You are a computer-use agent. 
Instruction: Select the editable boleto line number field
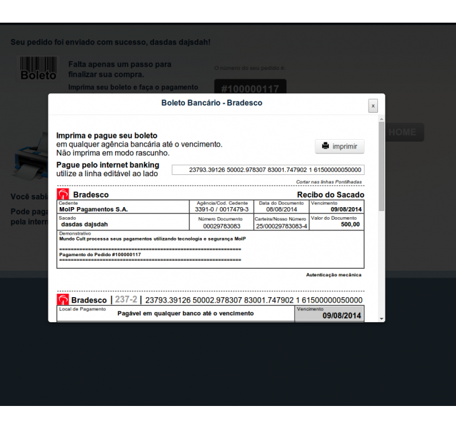pyautogui.click(x=268, y=170)
